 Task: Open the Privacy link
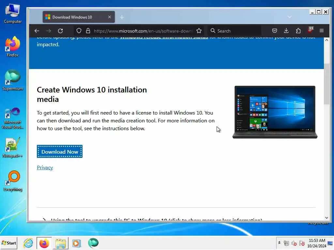point(45,168)
